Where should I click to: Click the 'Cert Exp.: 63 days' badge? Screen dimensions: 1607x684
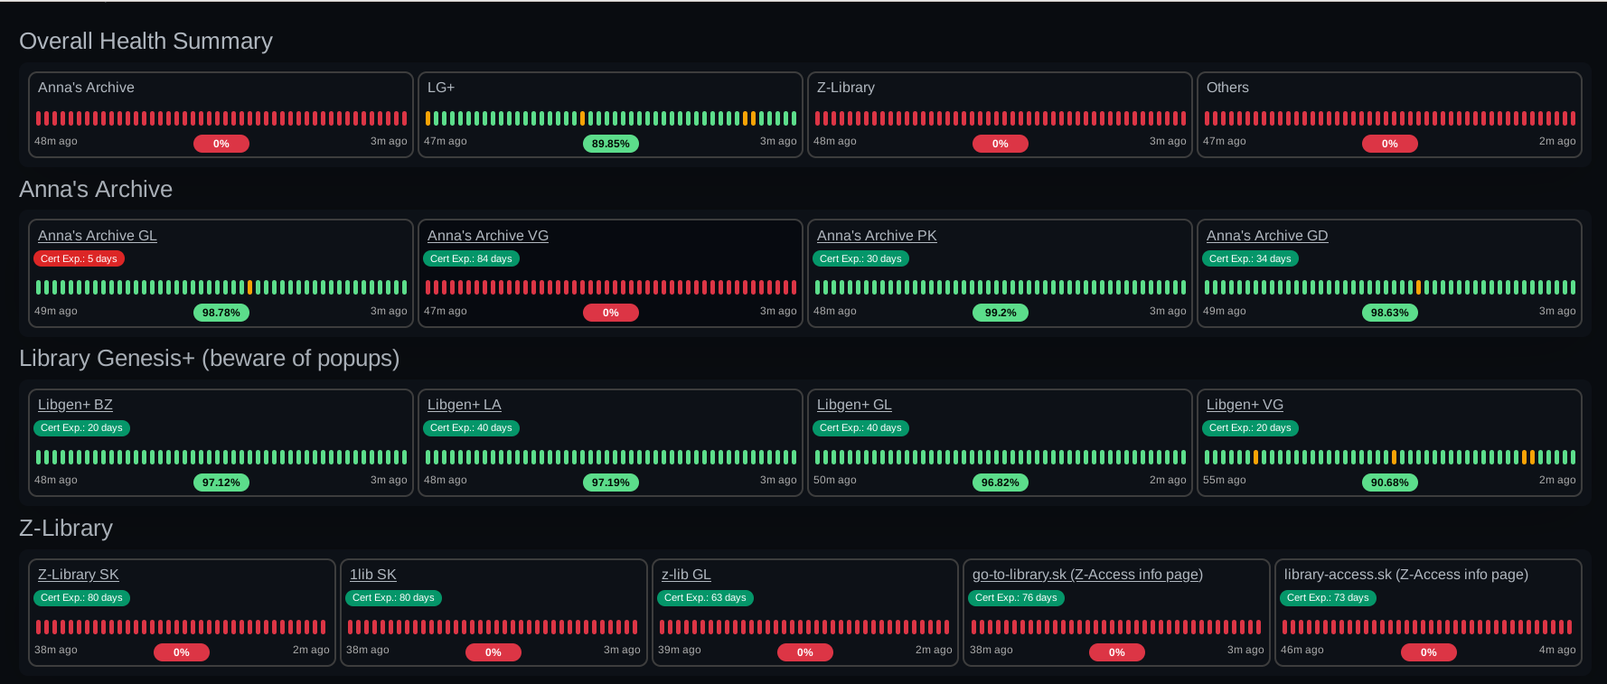click(x=705, y=598)
